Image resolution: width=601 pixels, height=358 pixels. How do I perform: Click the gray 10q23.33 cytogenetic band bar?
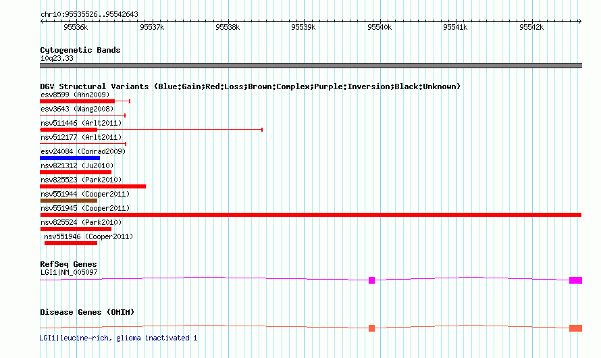click(x=311, y=66)
